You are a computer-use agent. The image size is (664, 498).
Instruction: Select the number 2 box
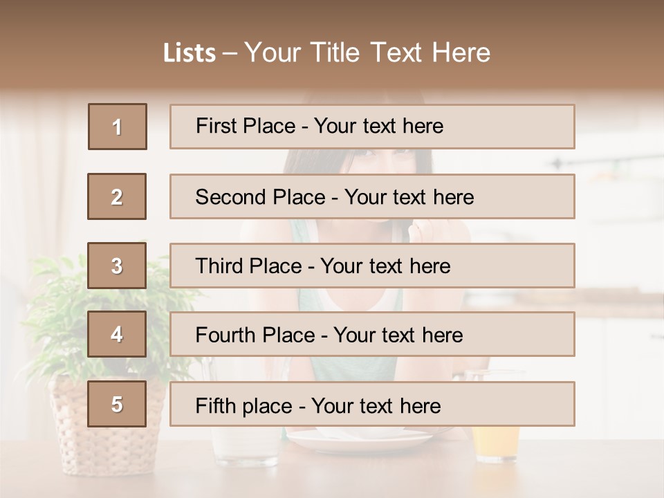pyautogui.click(x=117, y=196)
